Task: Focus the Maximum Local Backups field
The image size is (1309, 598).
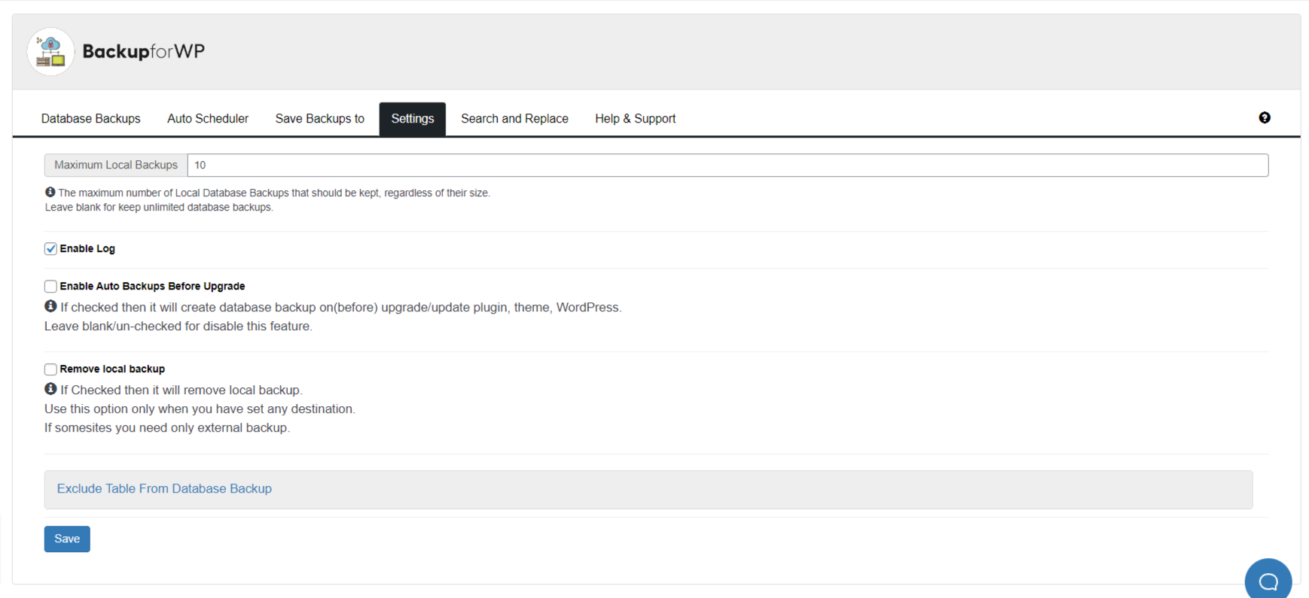Action: click(x=728, y=165)
